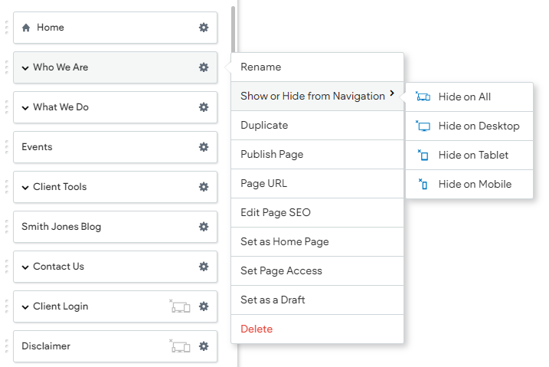Open settings gear for Disclaimer page
This screenshot has height=367, width=549.
[204, 346]
